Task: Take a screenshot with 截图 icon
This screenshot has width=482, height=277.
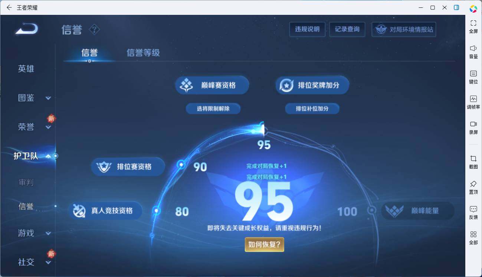Action: coord(473,159)
